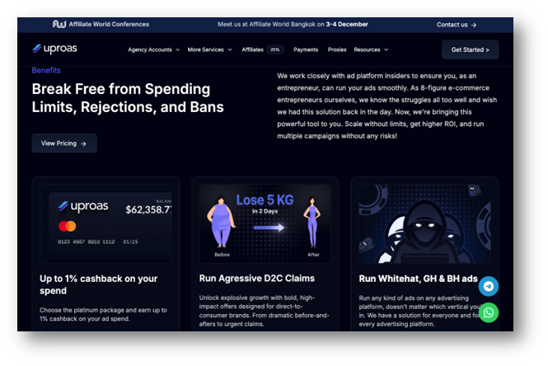Image resolution: width=548 pixels, height=366 pixels.
Task: Click the Break Free from Spending headline
Action: [128, 98]
